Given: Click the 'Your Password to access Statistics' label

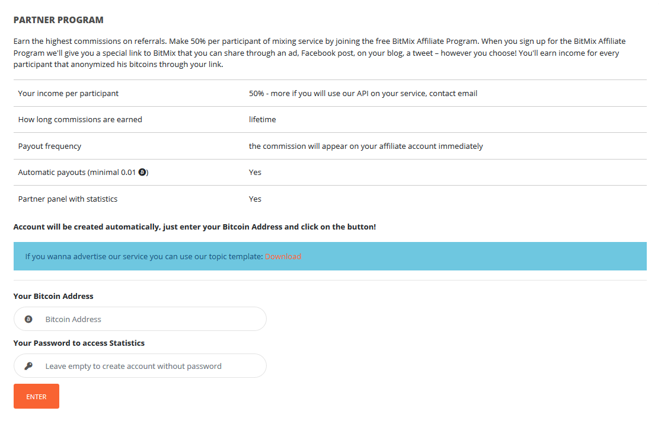Looking at the screenshot, I should click(x=79, y=343).
